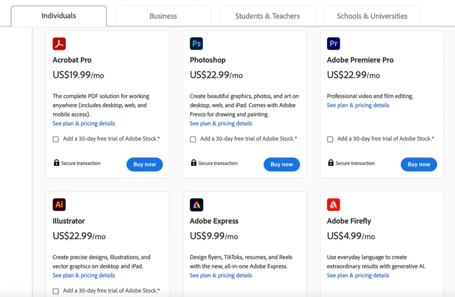Click the lock icon in Photoshop card
455x297 pixels.
click(x=193, y=163)
